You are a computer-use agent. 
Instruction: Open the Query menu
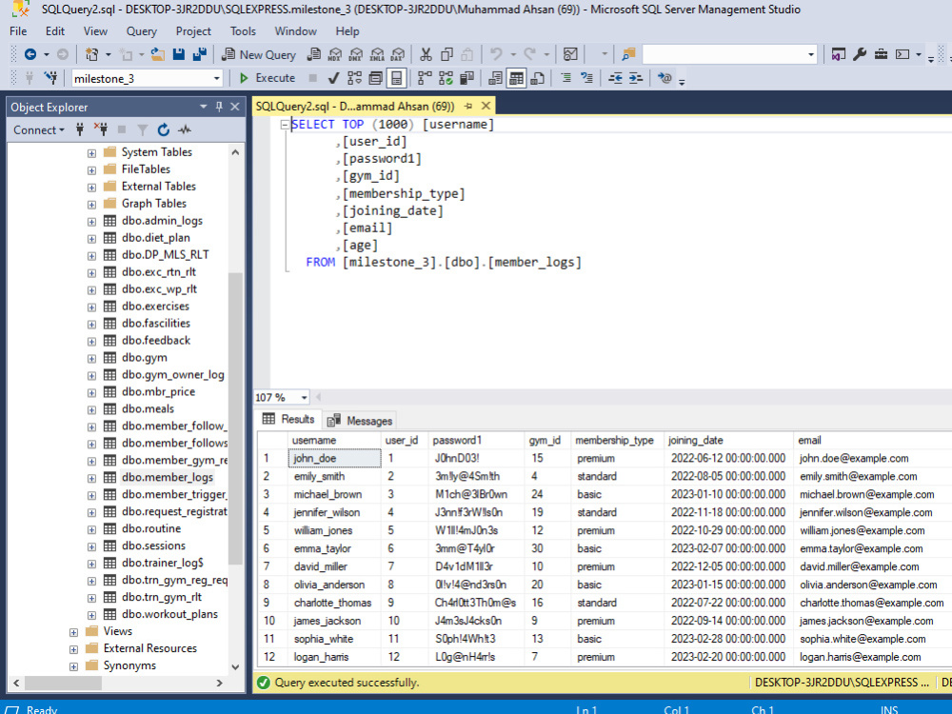point(141,30)
